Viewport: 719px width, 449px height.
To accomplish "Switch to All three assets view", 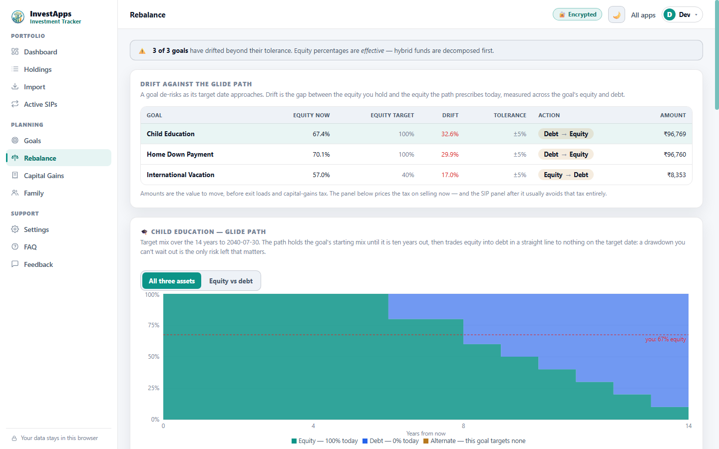I will click(172, 281).
